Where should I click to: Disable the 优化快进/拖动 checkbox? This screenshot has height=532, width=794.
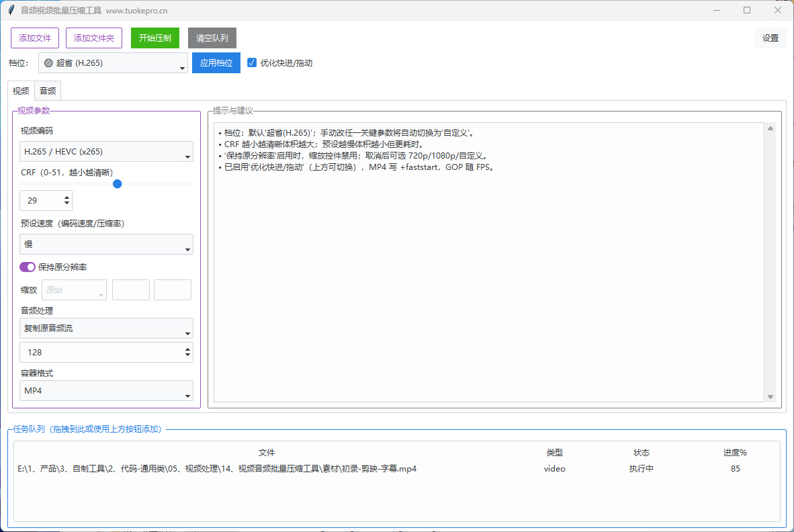252,62
